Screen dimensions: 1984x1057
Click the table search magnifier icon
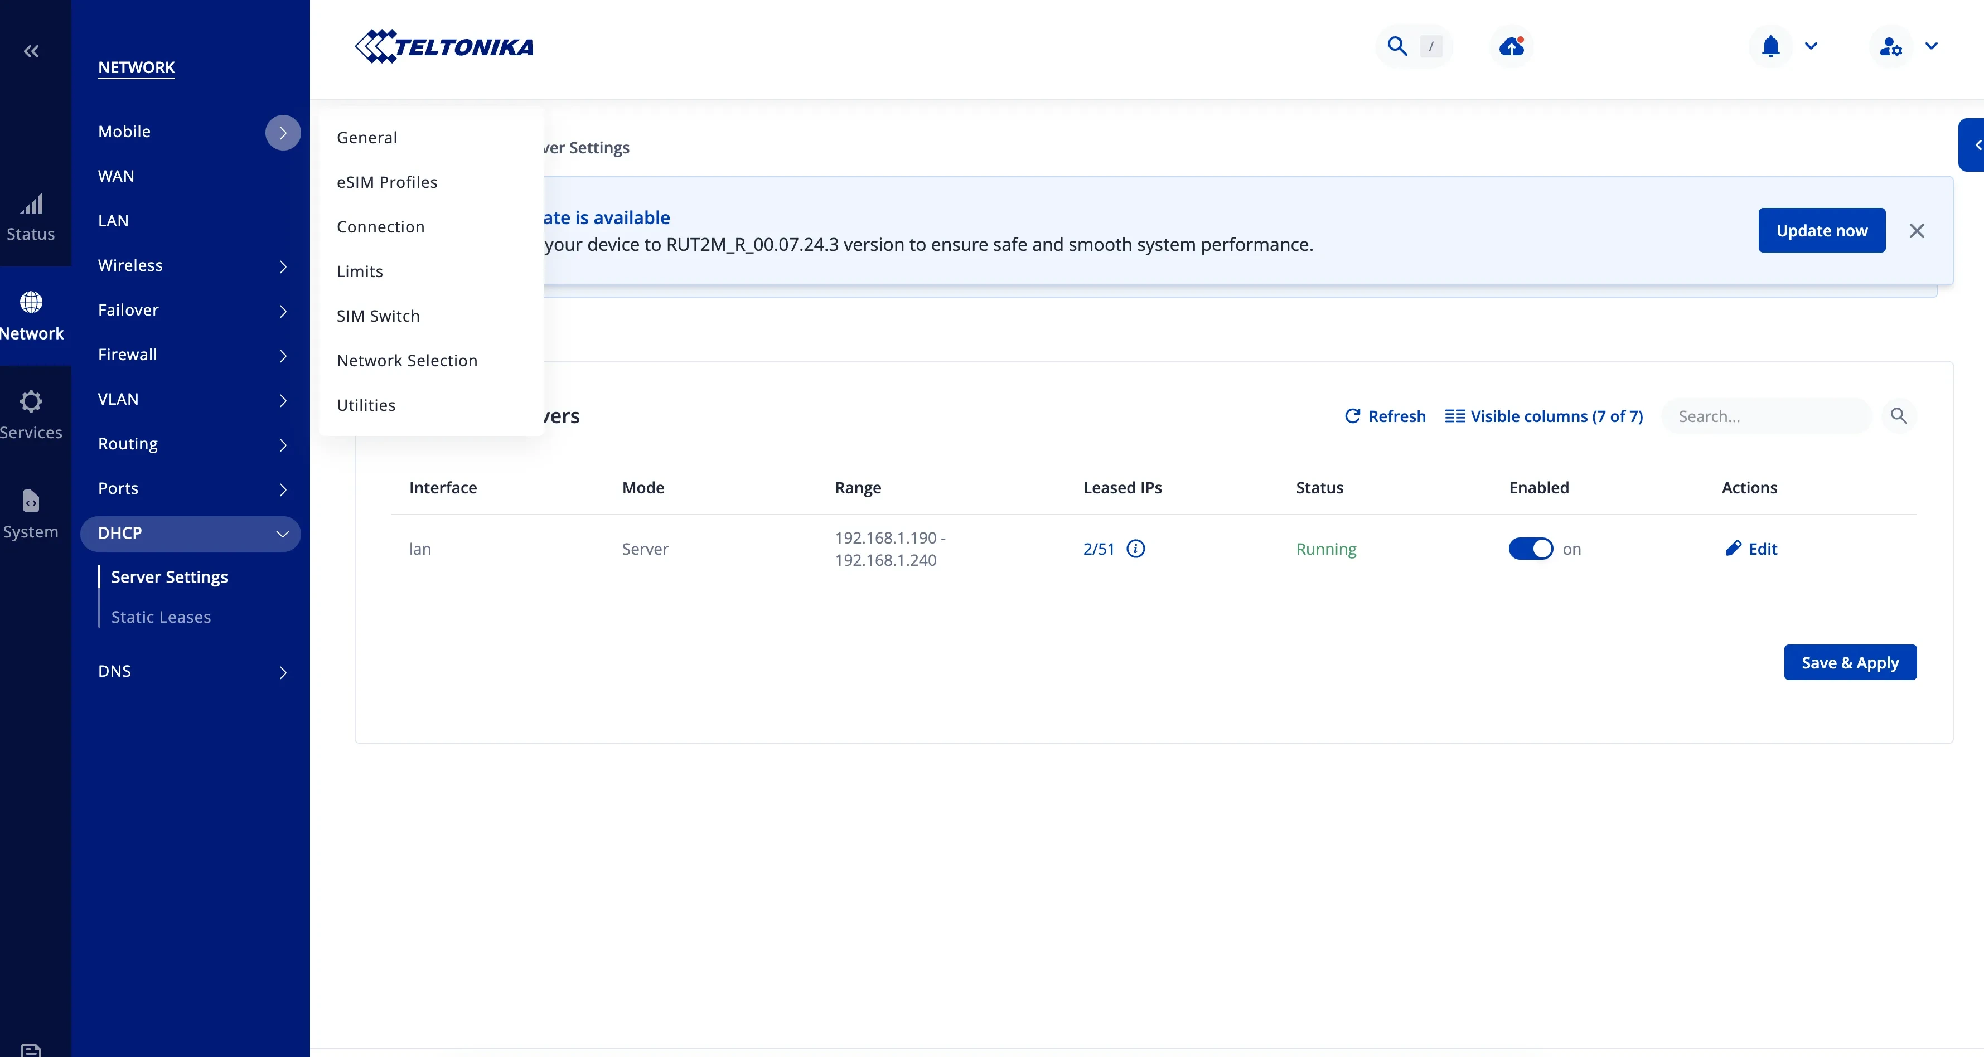tap(1899, 416)
